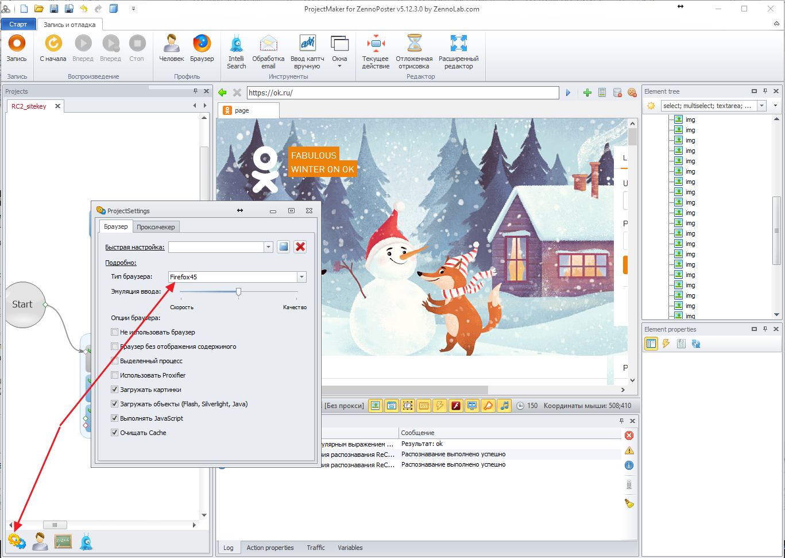Save the quick setting in ProjectSettings
This screenshot has height=558, width=785.
(x=283, y=247)
